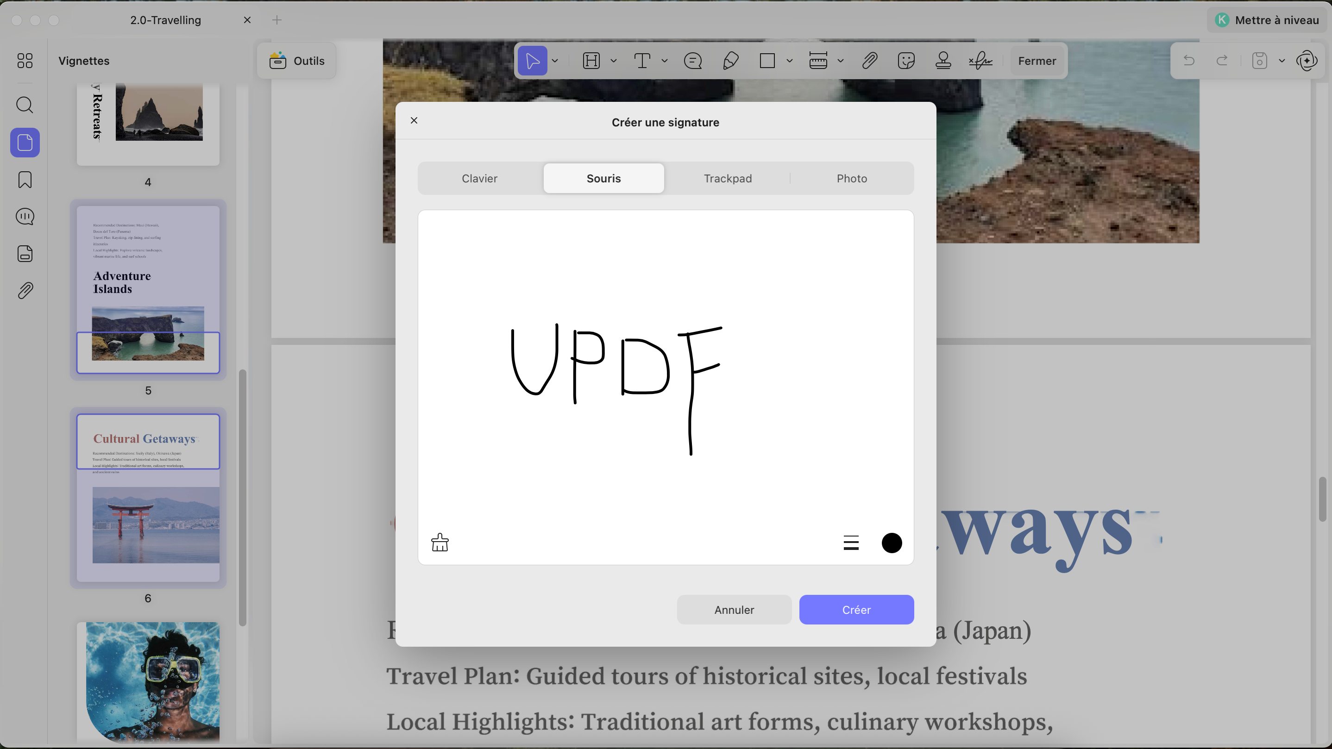The image size is (1332, 749).
Task: Click the redo arrow icon
Action: pyautogui.click(x=1222, y=61)
